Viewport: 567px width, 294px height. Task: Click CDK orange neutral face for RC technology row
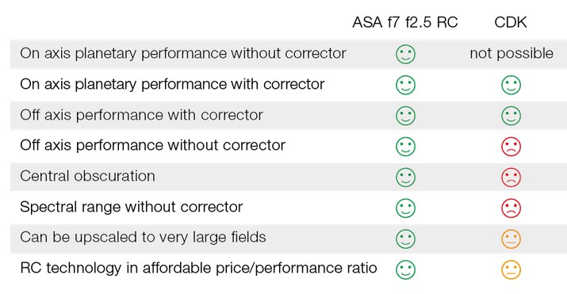[511, 269]
